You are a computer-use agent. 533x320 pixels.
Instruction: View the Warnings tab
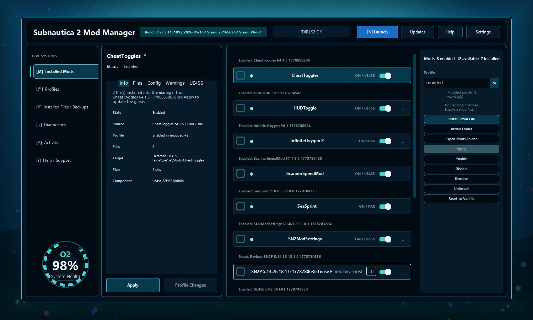(175, 83)
